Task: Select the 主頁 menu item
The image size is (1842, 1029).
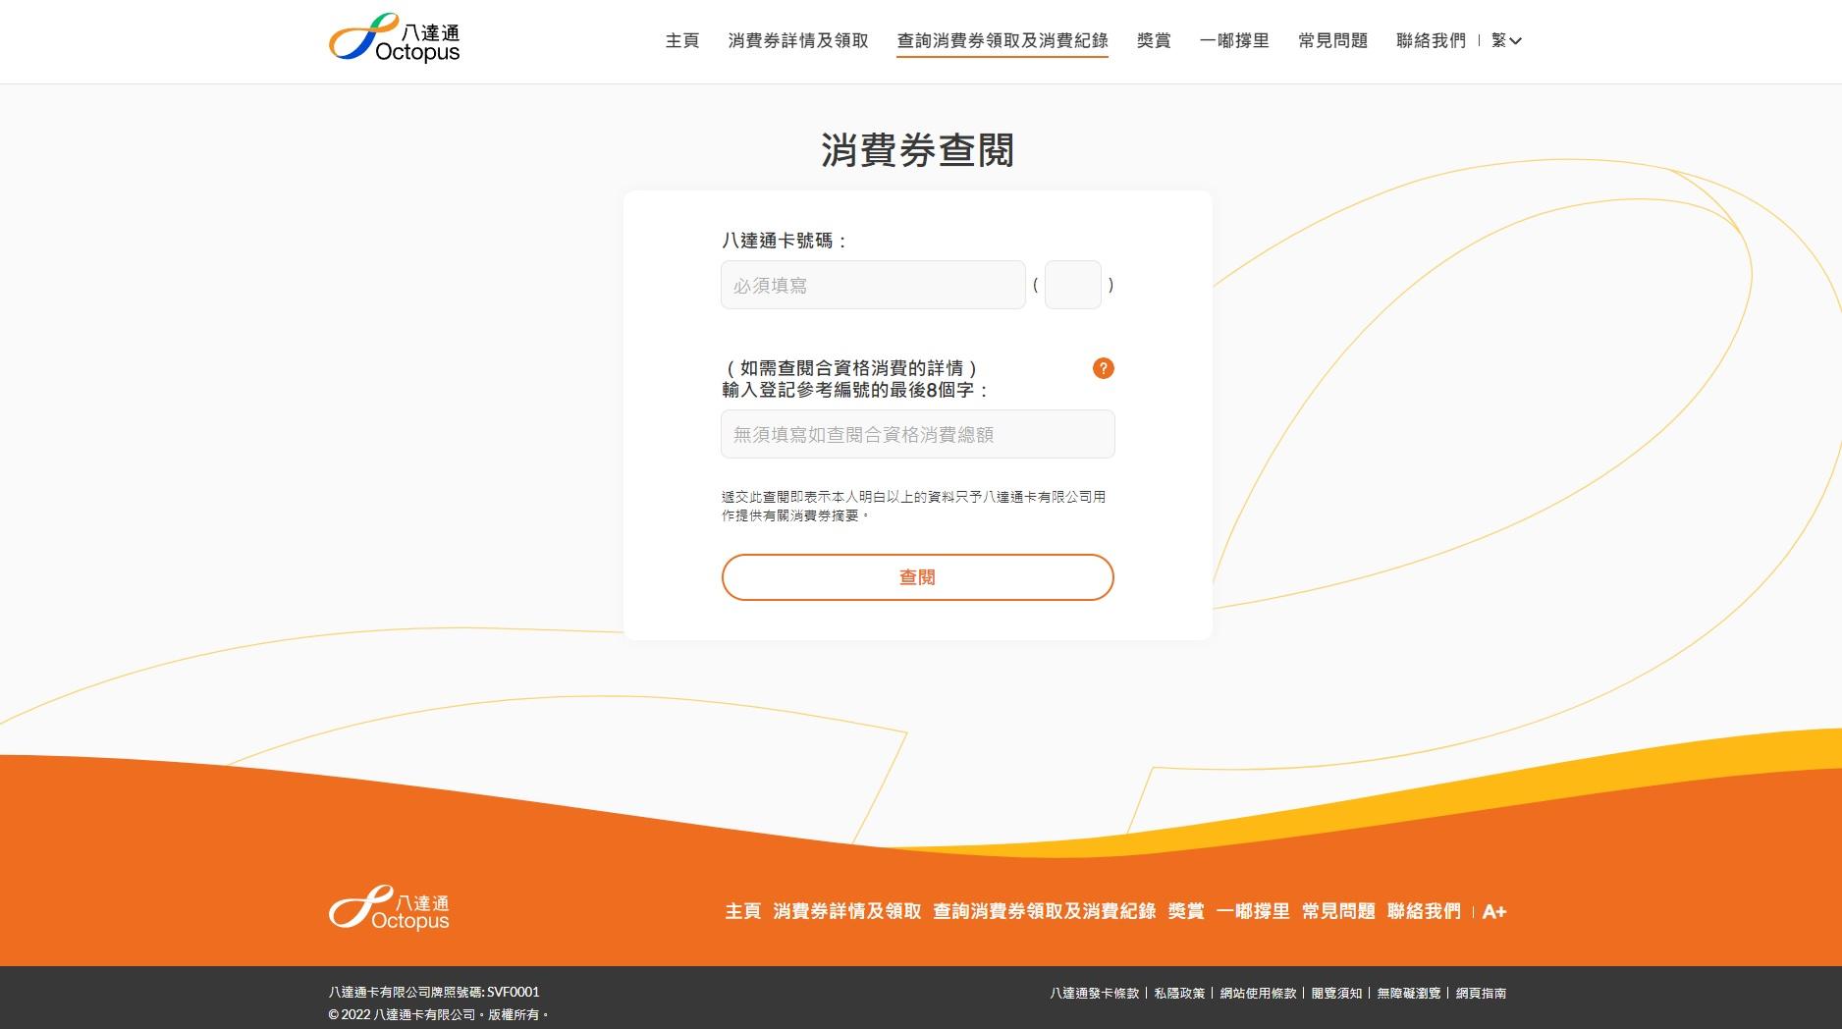Action: (682, 41)
